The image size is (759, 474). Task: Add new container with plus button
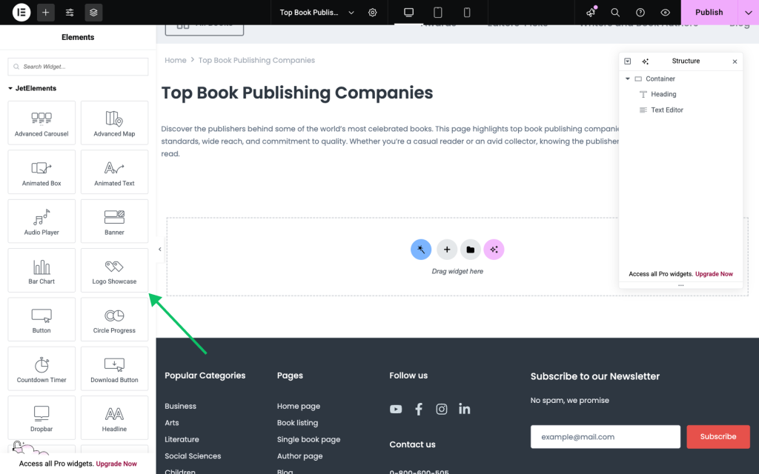pyautogui.click(x=447, y=250)
